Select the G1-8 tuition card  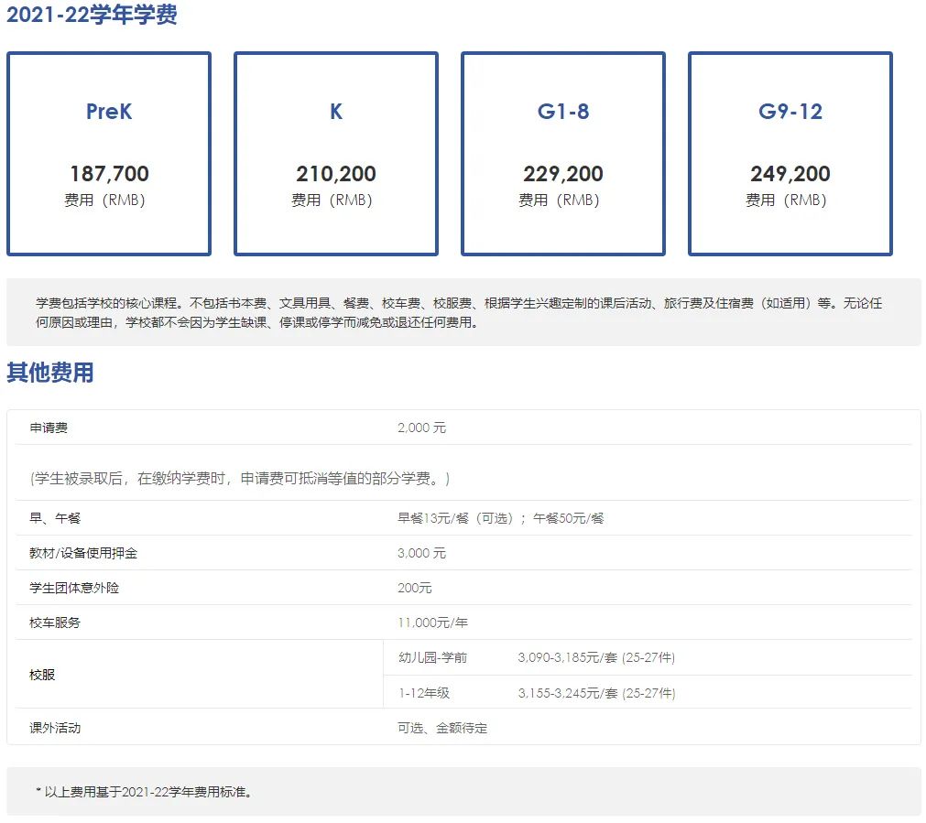562,153
